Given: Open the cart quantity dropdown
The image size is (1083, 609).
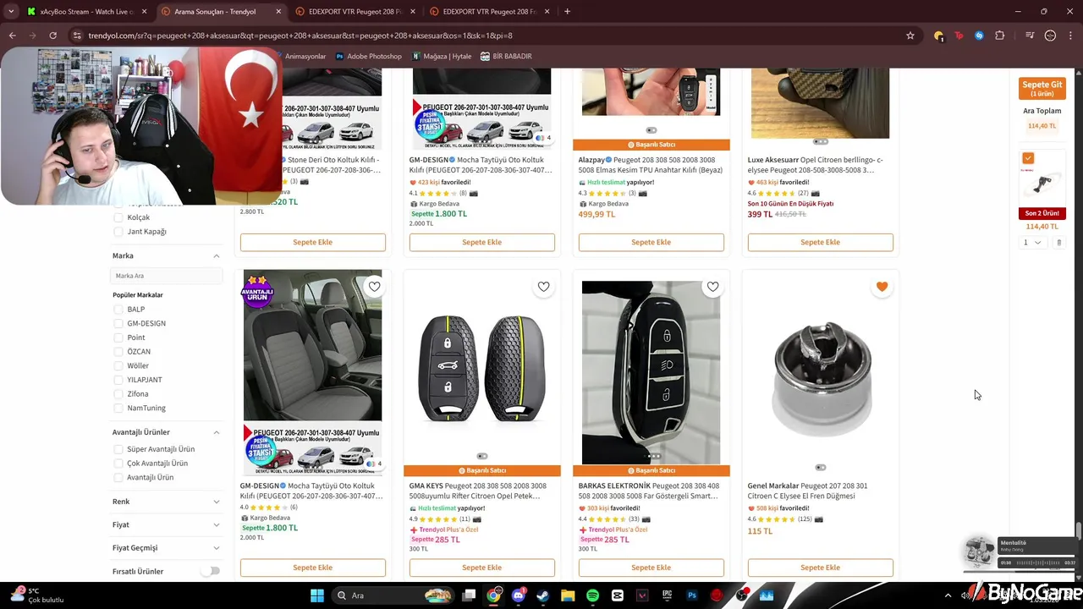Looking at the screenshot, I should (x=1031, y=243).
